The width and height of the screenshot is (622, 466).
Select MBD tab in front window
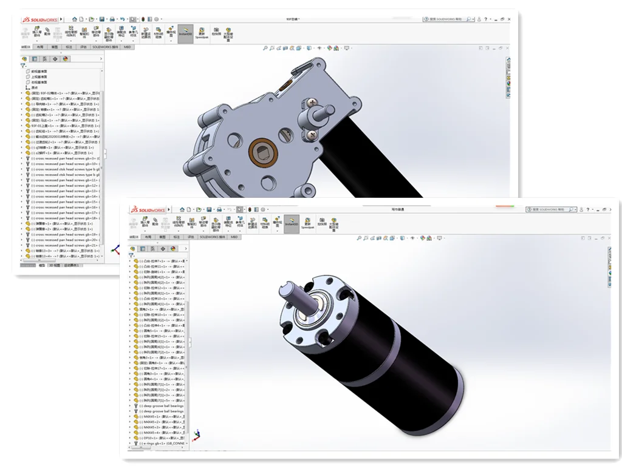click(234, 237)
